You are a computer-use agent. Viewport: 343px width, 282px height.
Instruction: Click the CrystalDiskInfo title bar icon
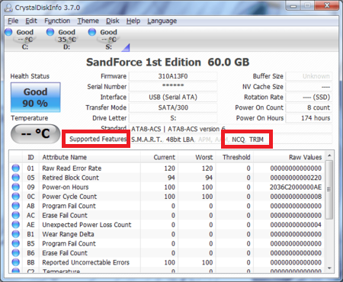(8, 8)
